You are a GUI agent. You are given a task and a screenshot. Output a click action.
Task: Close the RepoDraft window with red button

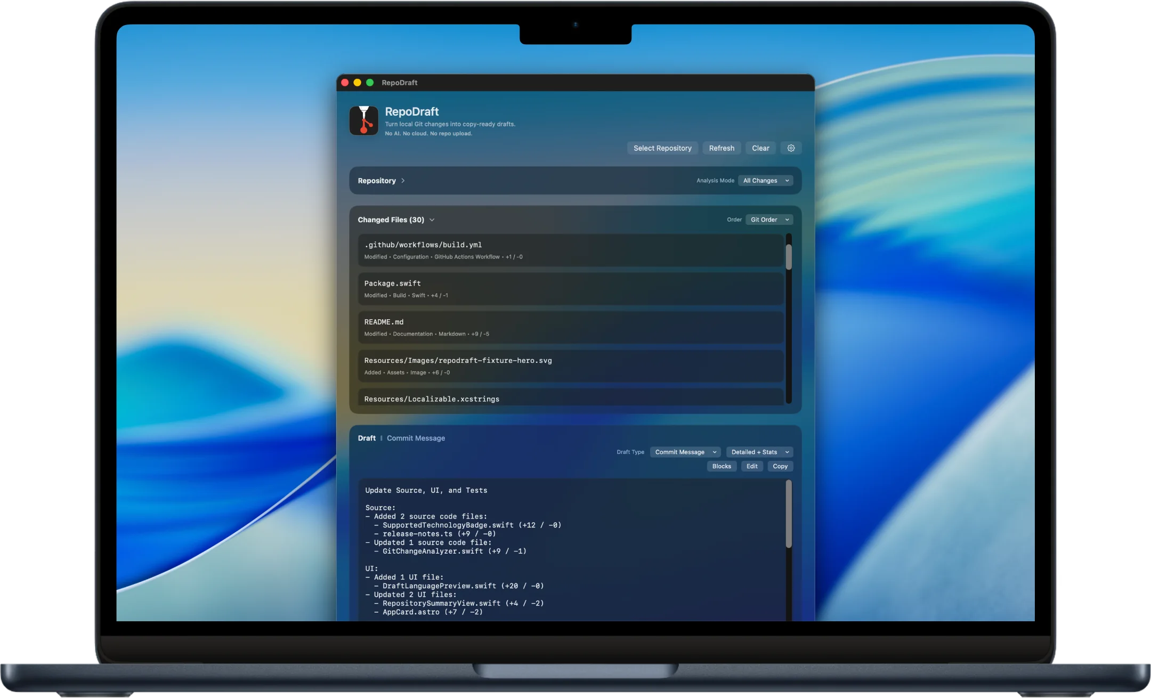pos(345,83)
